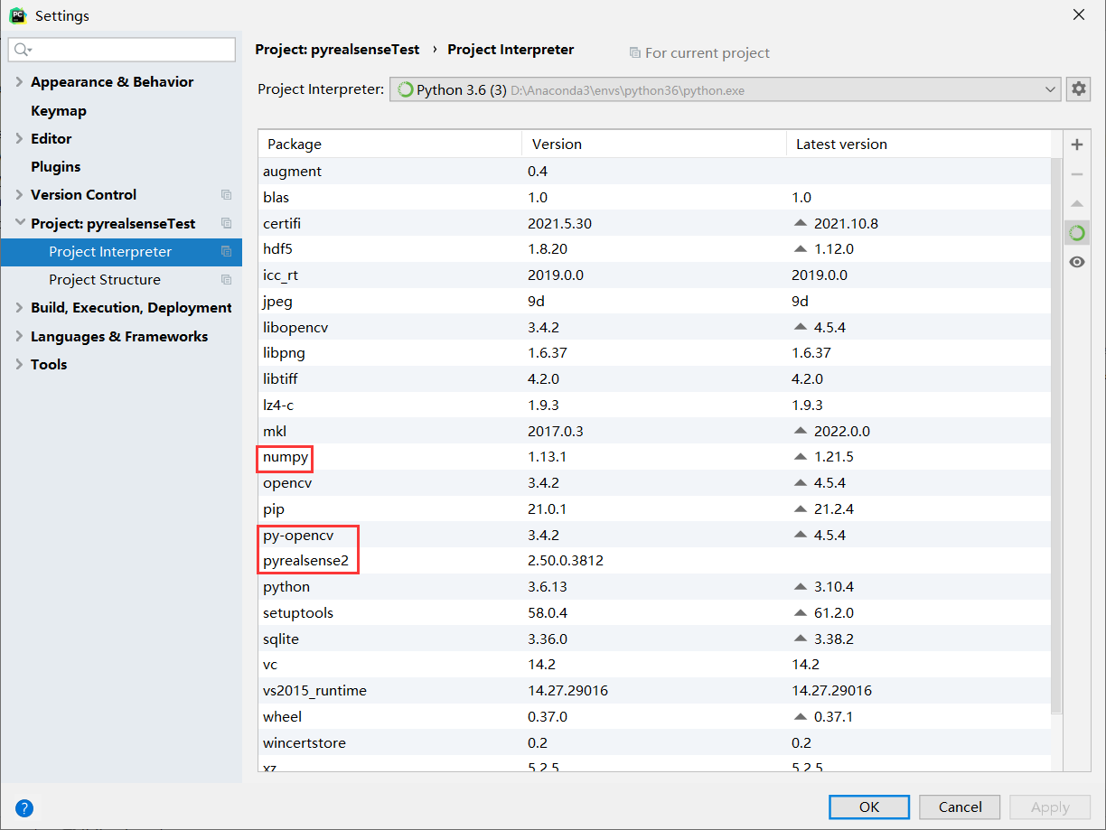Image resolution: width=1106 pixels, height=830 pixels.
Task: Confirm changes with the OK button
Action: [x=868, y=807]
